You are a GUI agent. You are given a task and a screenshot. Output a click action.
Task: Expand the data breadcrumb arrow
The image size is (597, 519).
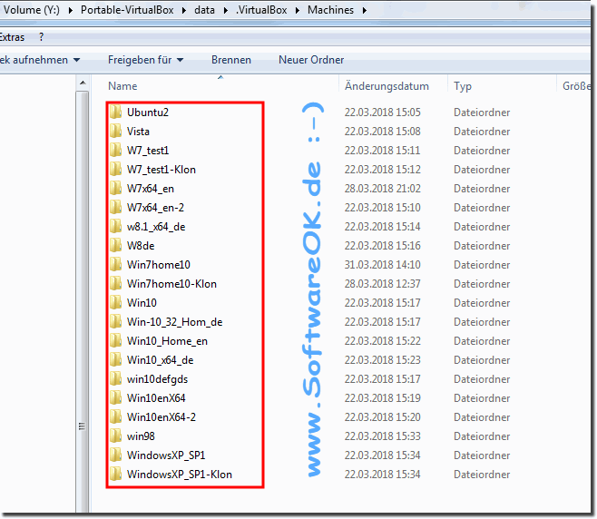(225, 10)
